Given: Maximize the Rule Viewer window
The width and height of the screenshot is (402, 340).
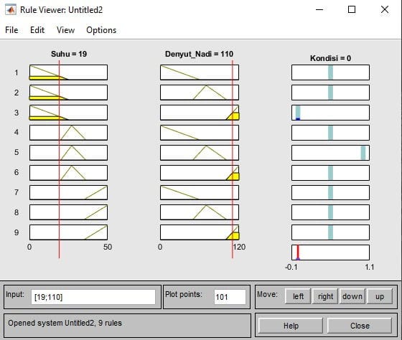Looking at the screenshot, I should 352,10.
